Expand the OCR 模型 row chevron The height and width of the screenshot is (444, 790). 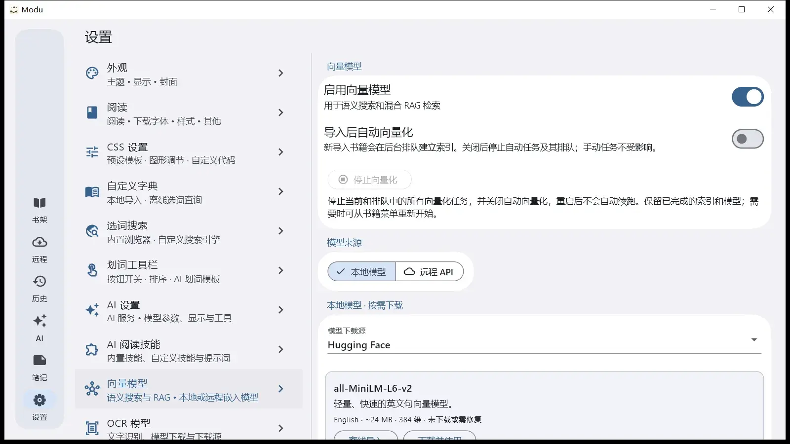pyautogui.click(x=281, y=428)
